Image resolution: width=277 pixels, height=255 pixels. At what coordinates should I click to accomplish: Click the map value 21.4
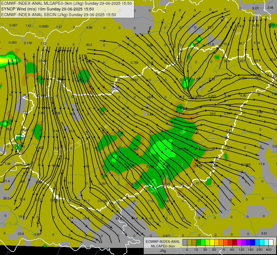click(7, 181)
